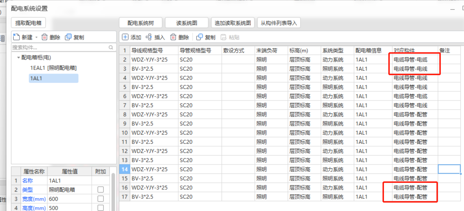The width and height of the screenshot is (464, 211).
Task: Click the 系统类型 column header
Action: tap(337, 51)
